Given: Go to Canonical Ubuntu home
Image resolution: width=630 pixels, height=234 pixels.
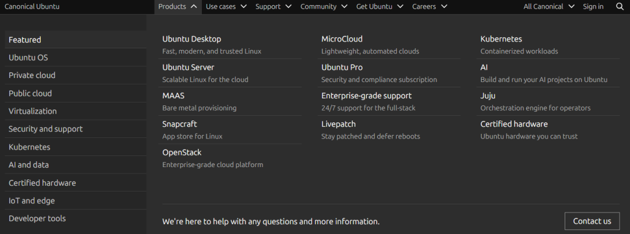Looking at the screenshot, I should coord(32,7).
